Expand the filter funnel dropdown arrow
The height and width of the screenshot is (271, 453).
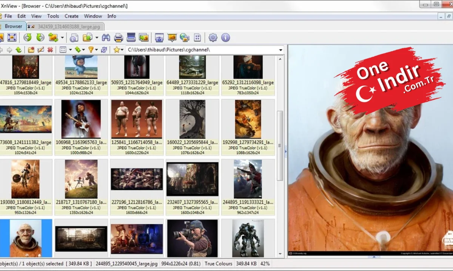(96, 50)
